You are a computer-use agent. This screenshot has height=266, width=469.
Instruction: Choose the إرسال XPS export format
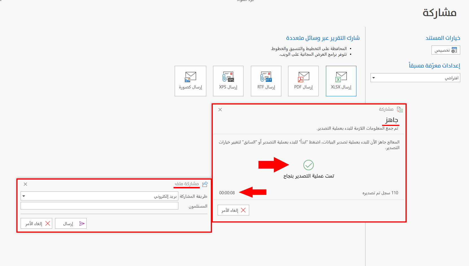click(x=228, y=81)
